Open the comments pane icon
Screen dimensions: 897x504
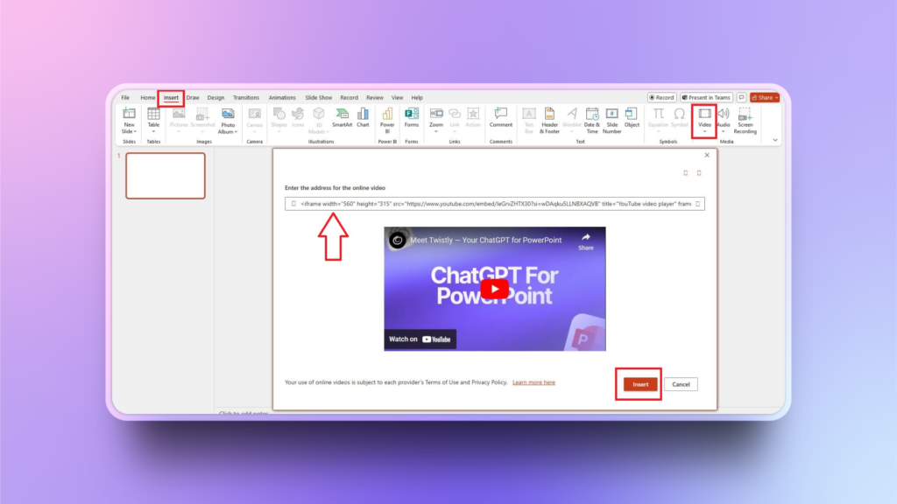click(741, 98)
